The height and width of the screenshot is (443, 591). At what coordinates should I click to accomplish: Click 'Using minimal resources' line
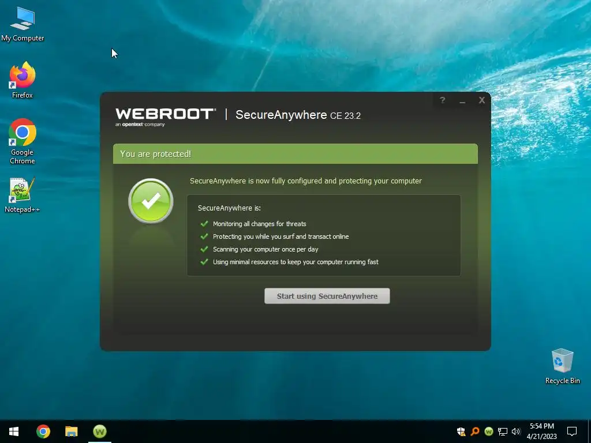(x=295, y=262)
